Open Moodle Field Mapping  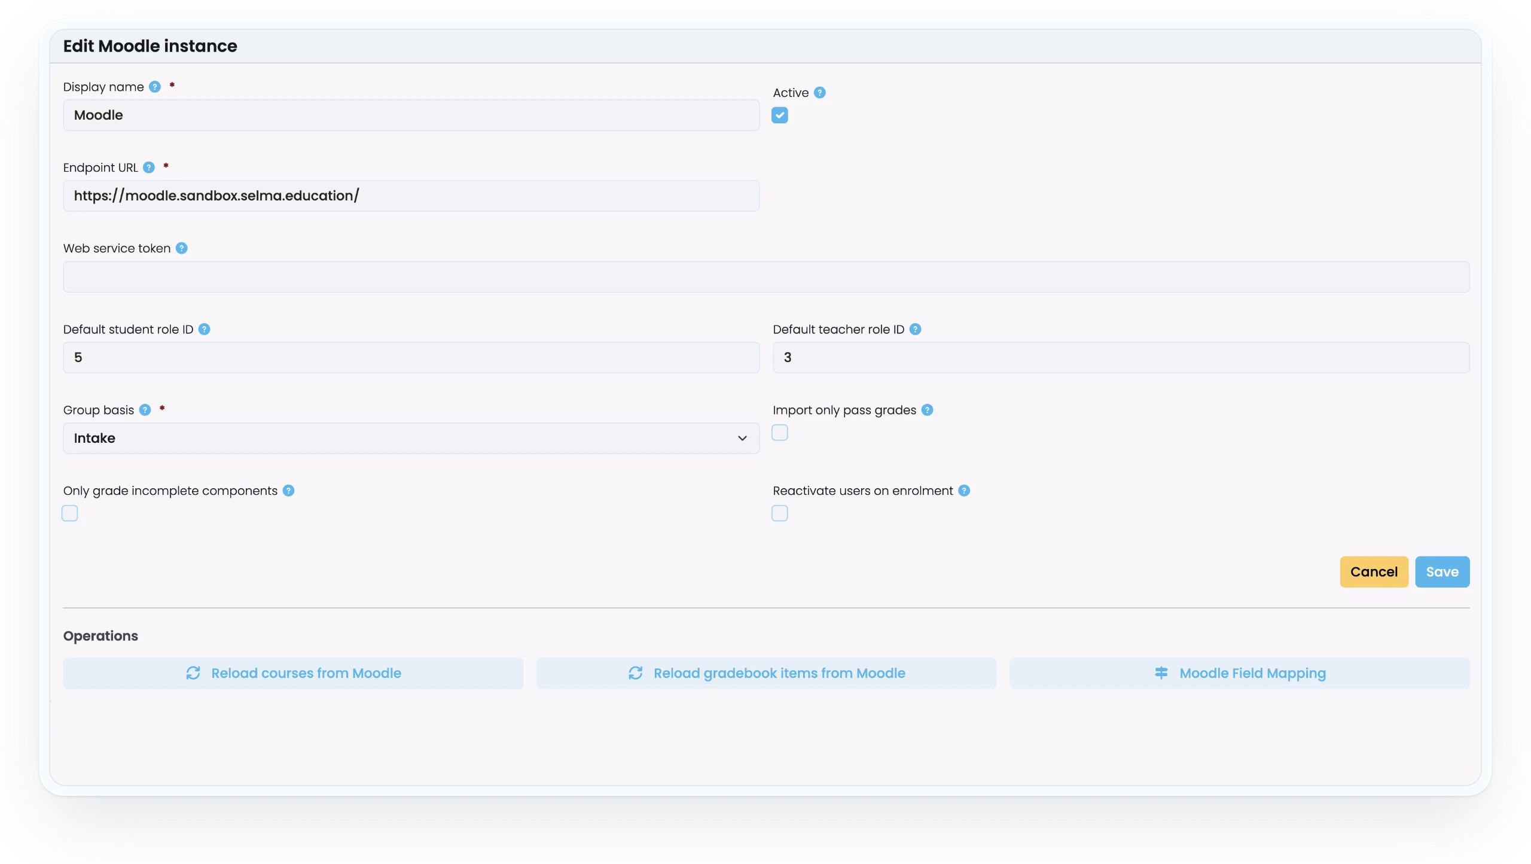click(1239, 673)
